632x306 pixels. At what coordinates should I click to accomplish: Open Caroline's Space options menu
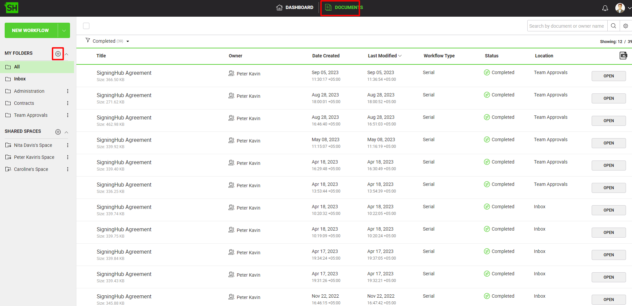click(68, 169)
